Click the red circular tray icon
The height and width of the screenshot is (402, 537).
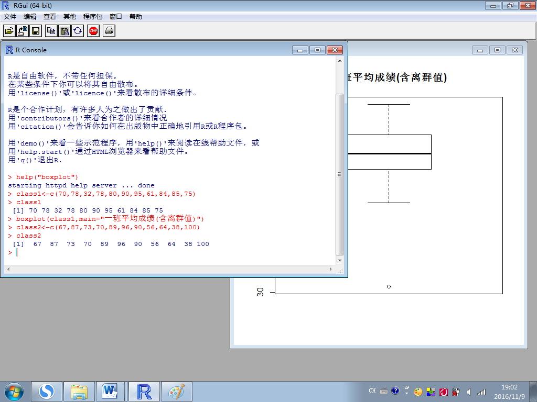click(444, 392)
